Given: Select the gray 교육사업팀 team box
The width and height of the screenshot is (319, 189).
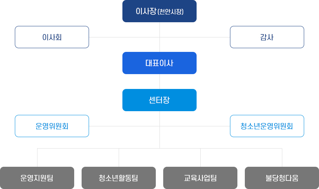Looking at the screenshot, I should pos(200,178).
